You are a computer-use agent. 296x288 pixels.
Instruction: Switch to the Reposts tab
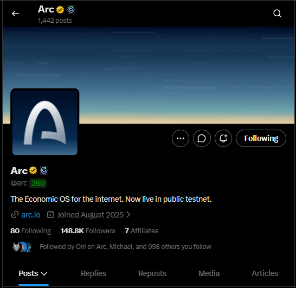click(152, 273)
